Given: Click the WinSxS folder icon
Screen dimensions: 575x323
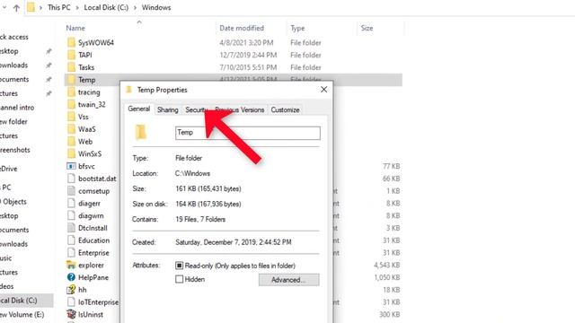Looking at the screenshot, I should click(71, 153).
